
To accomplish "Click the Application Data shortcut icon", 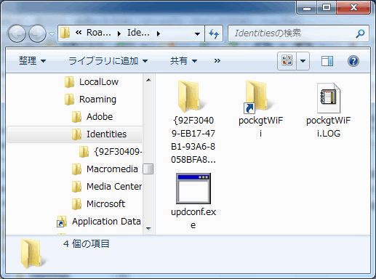I will [62, 222].
